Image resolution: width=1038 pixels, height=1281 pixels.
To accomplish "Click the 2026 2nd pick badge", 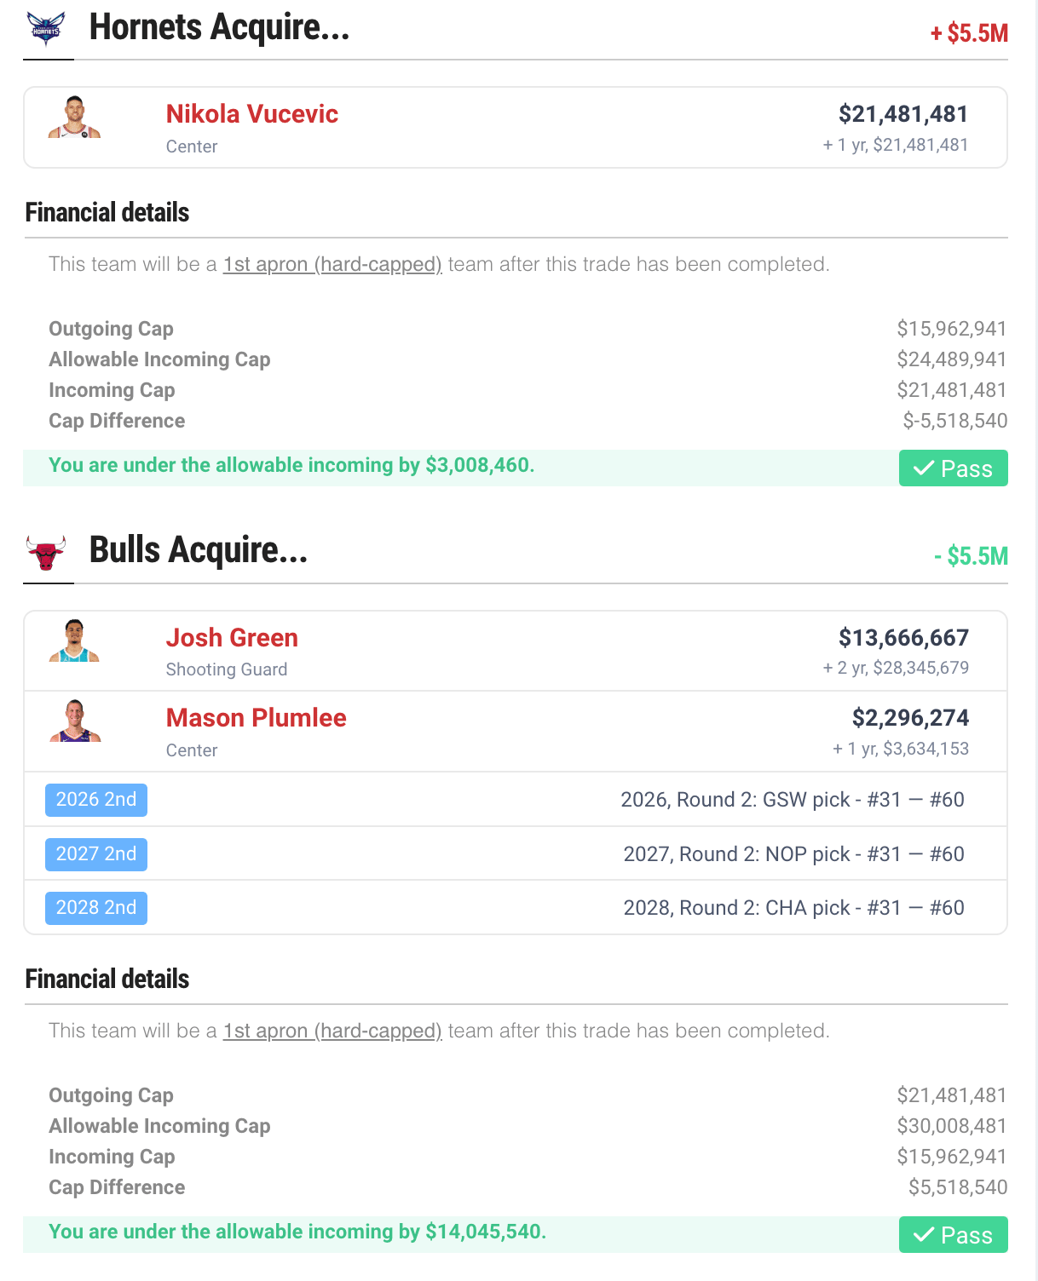I will click(96, 800).
